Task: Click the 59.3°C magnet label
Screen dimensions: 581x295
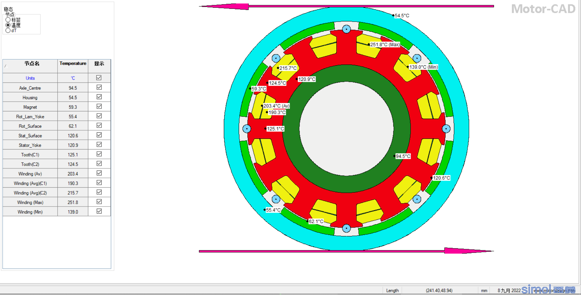Action: 259,89
